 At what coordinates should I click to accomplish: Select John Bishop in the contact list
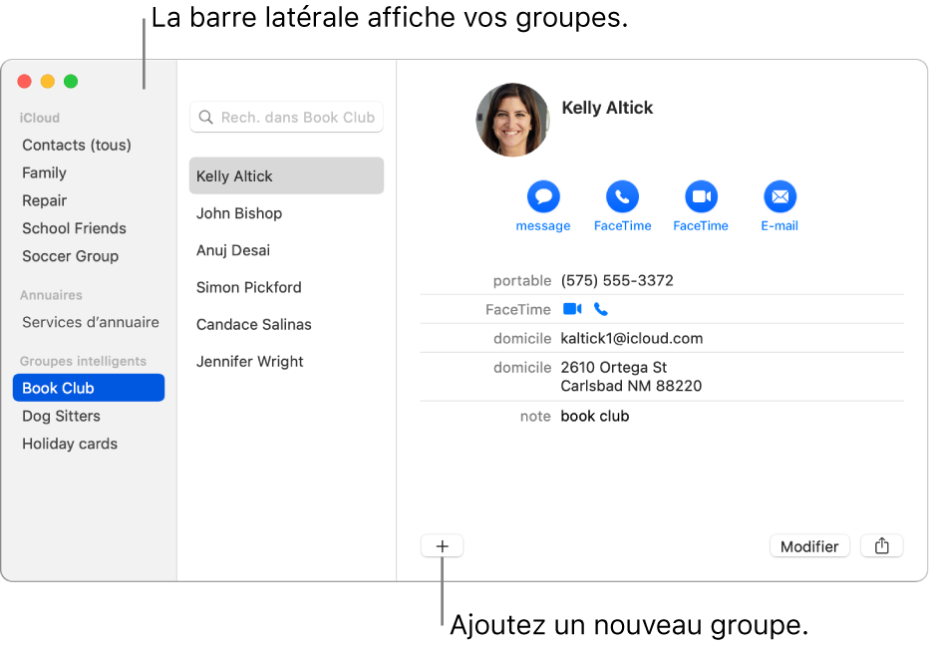[x=239, y=212]
